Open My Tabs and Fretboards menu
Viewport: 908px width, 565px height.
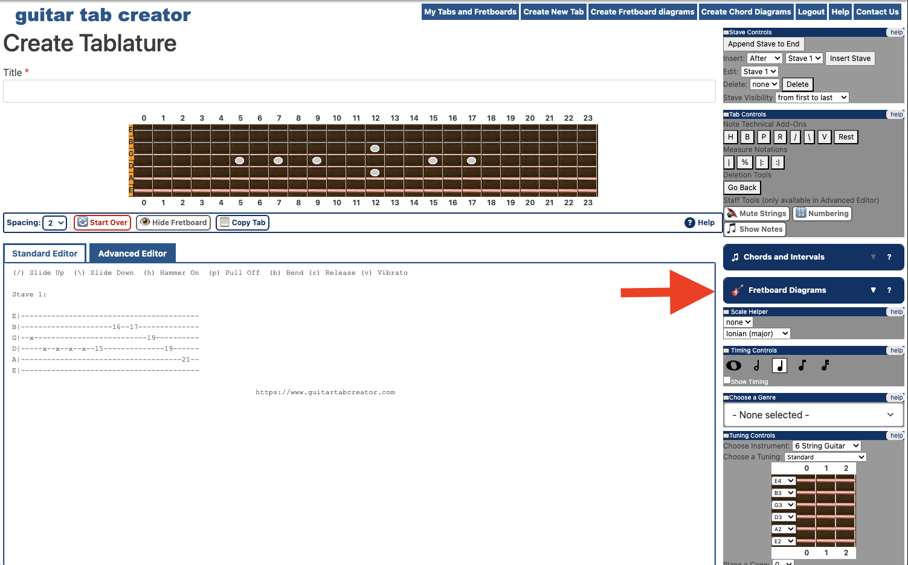click(x=470, y=12)
